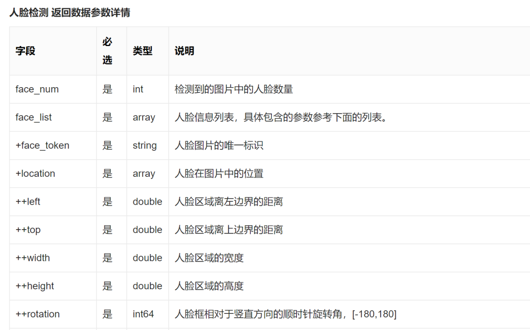Click 是 in the ++width row
530x330 pixels.
107,258
